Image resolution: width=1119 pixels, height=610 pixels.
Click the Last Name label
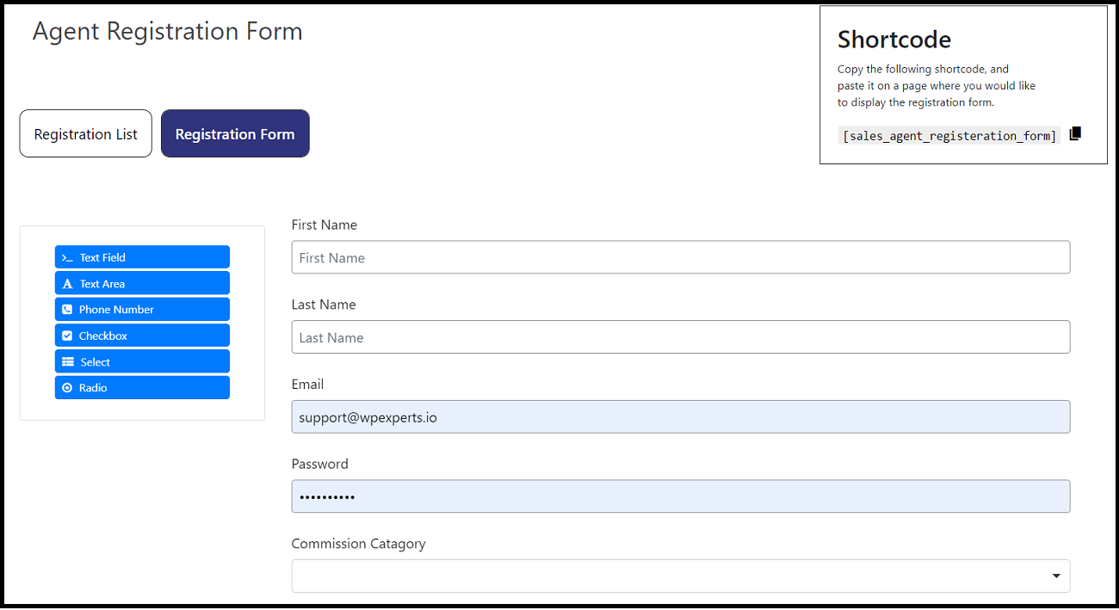coord(324,305)
